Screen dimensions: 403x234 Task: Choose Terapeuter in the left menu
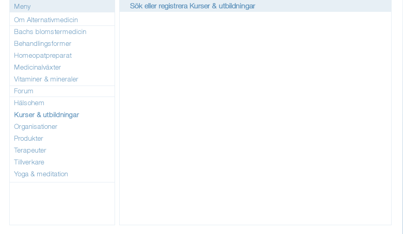[30, 150]
